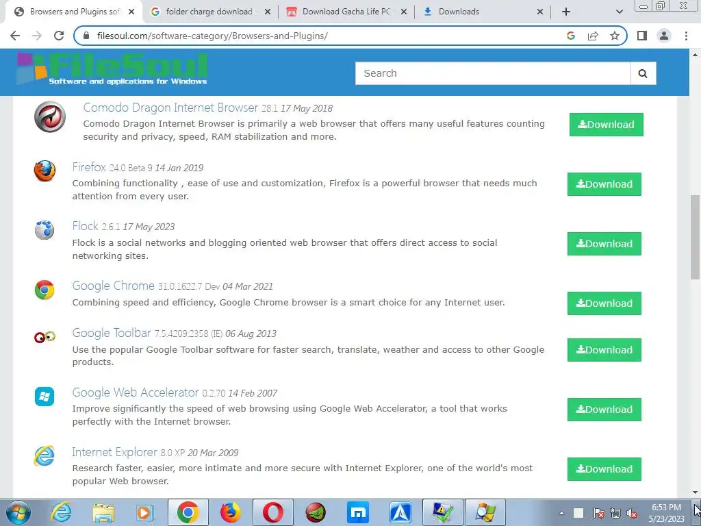Click the scrollbar up arrow

coord(695,55)
